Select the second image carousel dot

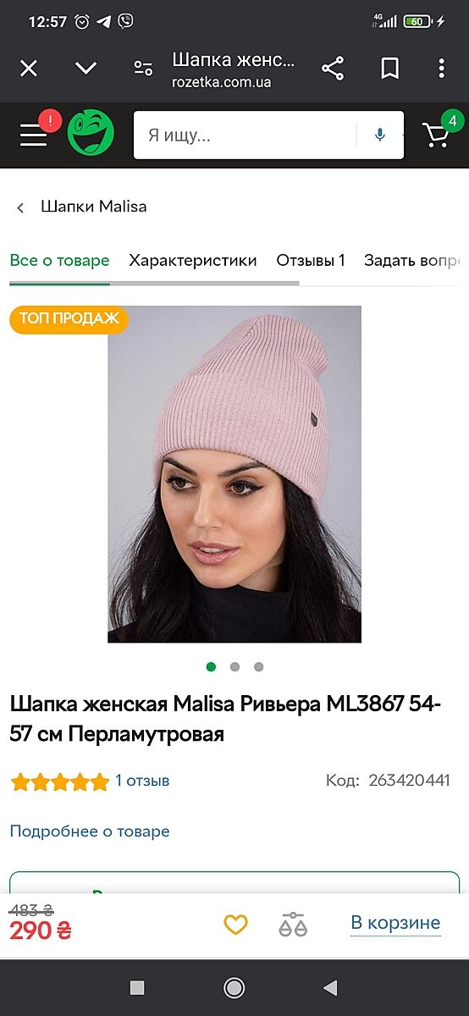point(234,666)
